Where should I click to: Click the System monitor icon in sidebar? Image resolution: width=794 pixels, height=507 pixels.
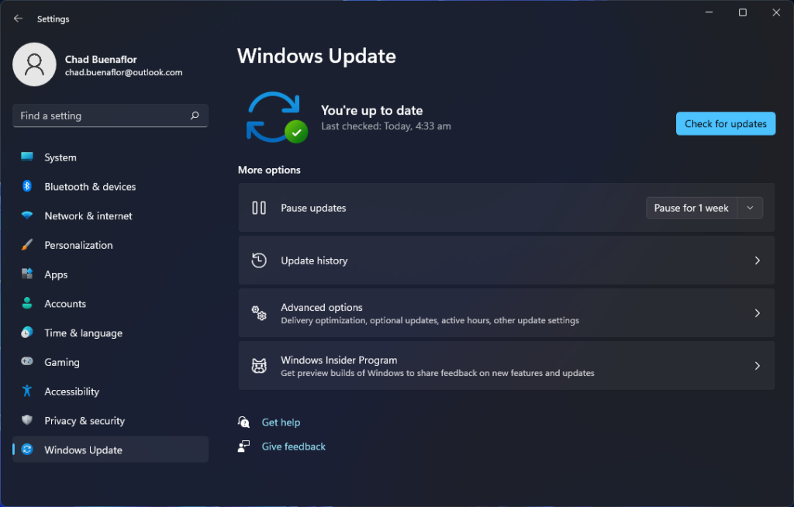[27, 157]
